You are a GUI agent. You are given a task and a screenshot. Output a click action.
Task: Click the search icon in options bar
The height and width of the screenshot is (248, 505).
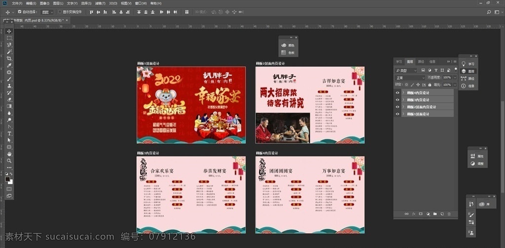(489, 12)
